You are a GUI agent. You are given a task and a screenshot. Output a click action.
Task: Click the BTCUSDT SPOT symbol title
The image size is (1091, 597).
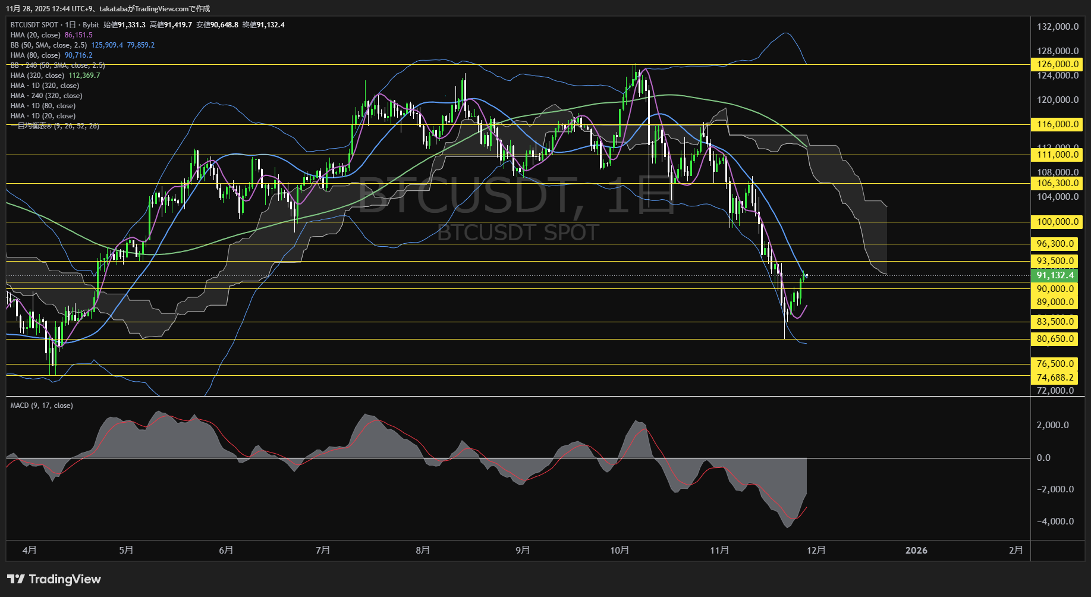(x=34, y=25)
